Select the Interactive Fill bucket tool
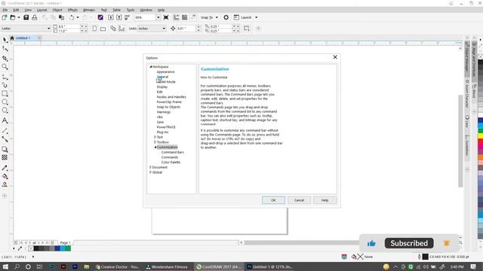 [x=5, y=176]
